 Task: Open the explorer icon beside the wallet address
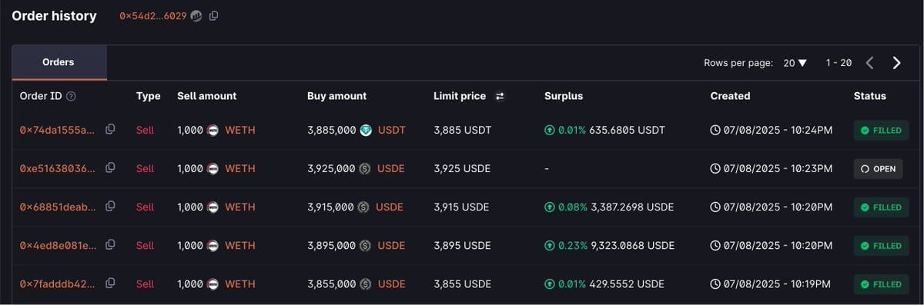coord(196,15)
